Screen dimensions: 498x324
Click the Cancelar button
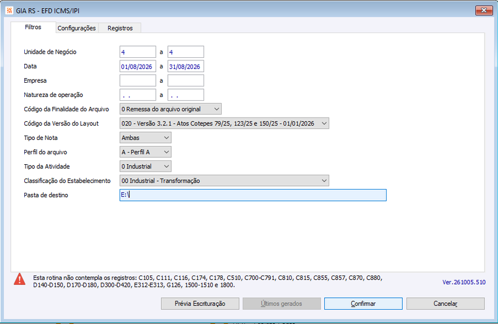446,303
